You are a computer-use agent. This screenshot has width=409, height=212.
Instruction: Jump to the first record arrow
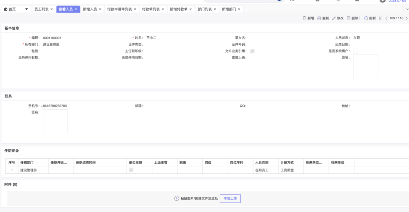click(380, 18)
